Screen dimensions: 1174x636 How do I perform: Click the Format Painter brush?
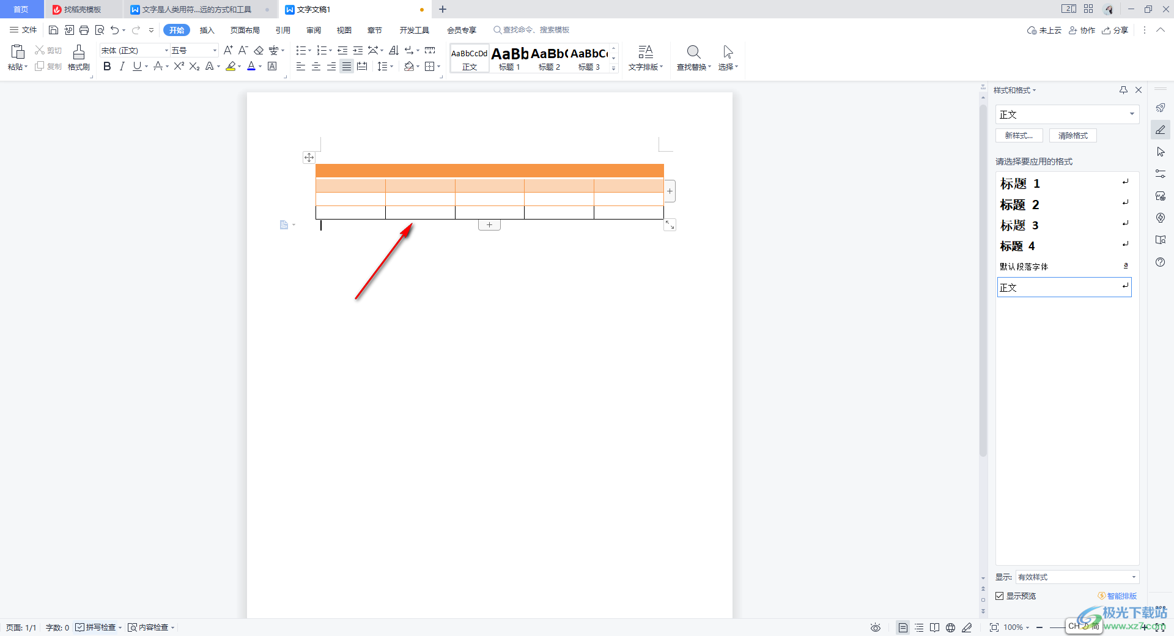78,57
